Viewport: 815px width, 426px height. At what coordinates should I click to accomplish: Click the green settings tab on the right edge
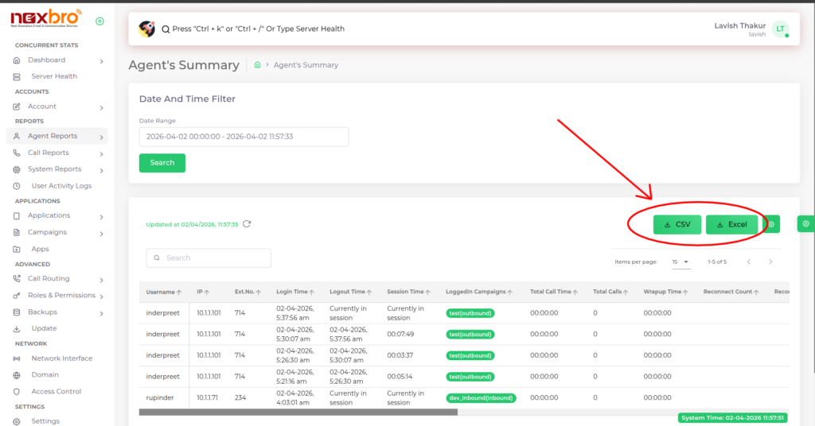pos(805,225)
